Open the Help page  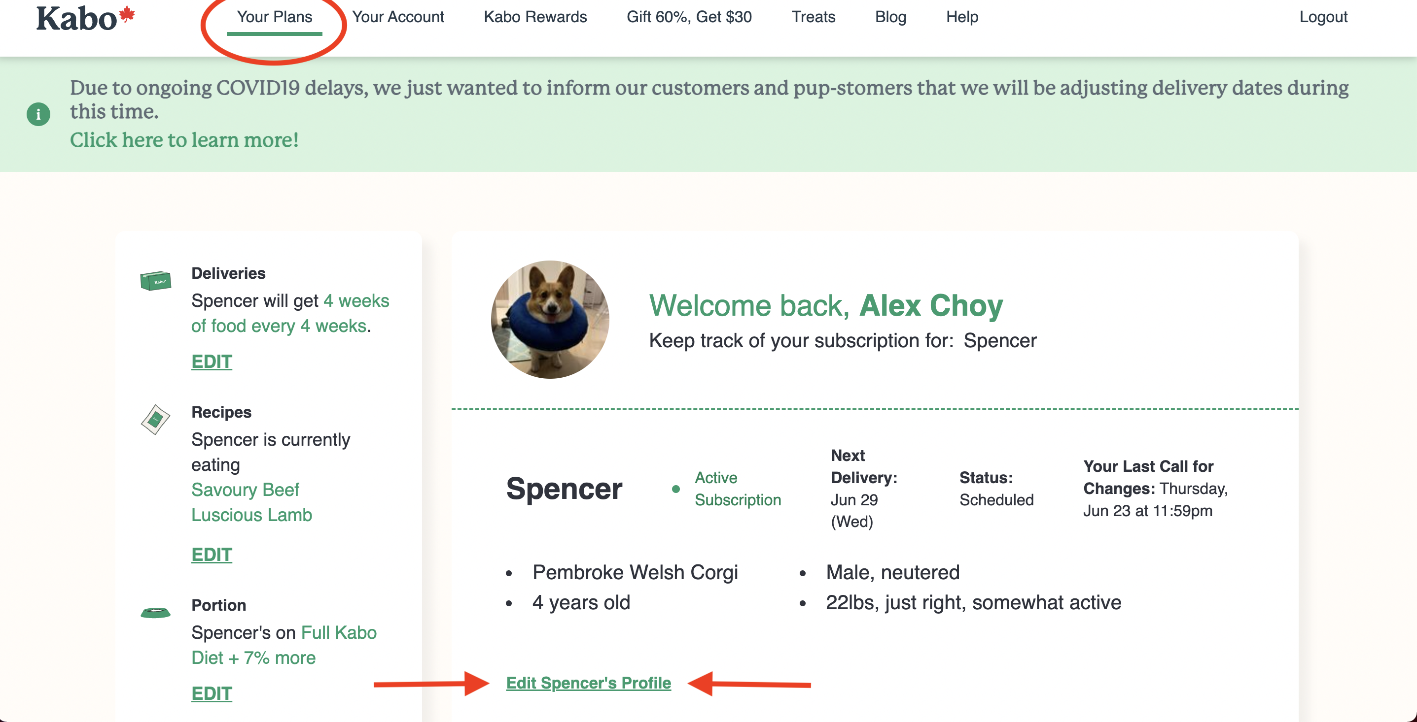tap(962, 17)
